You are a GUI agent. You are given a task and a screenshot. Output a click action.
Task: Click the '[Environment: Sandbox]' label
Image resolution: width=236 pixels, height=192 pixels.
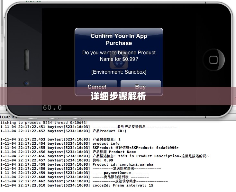tap(119, 72)
